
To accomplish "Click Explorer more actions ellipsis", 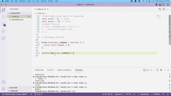I will tap(29, 9).
